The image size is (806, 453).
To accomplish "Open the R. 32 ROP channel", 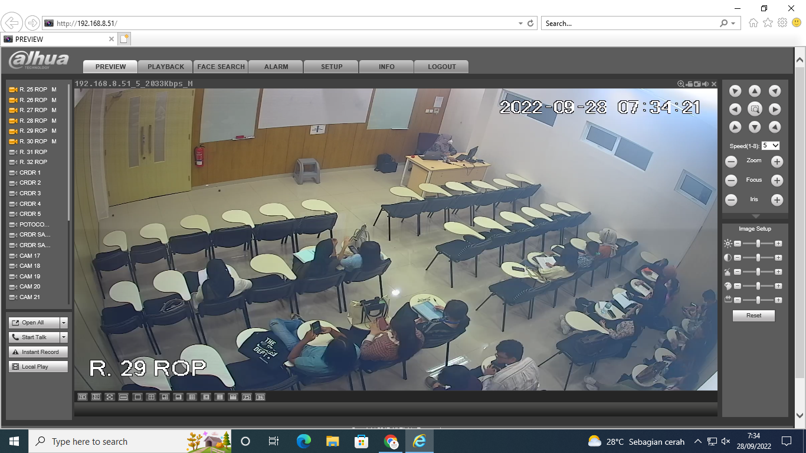I will (x=33, y=162).
